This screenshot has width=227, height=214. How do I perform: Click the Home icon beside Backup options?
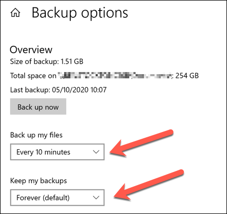point(15,13)
